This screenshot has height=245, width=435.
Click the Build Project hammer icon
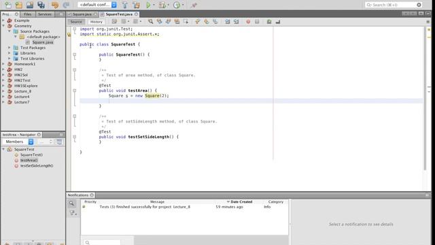[125, 5]
